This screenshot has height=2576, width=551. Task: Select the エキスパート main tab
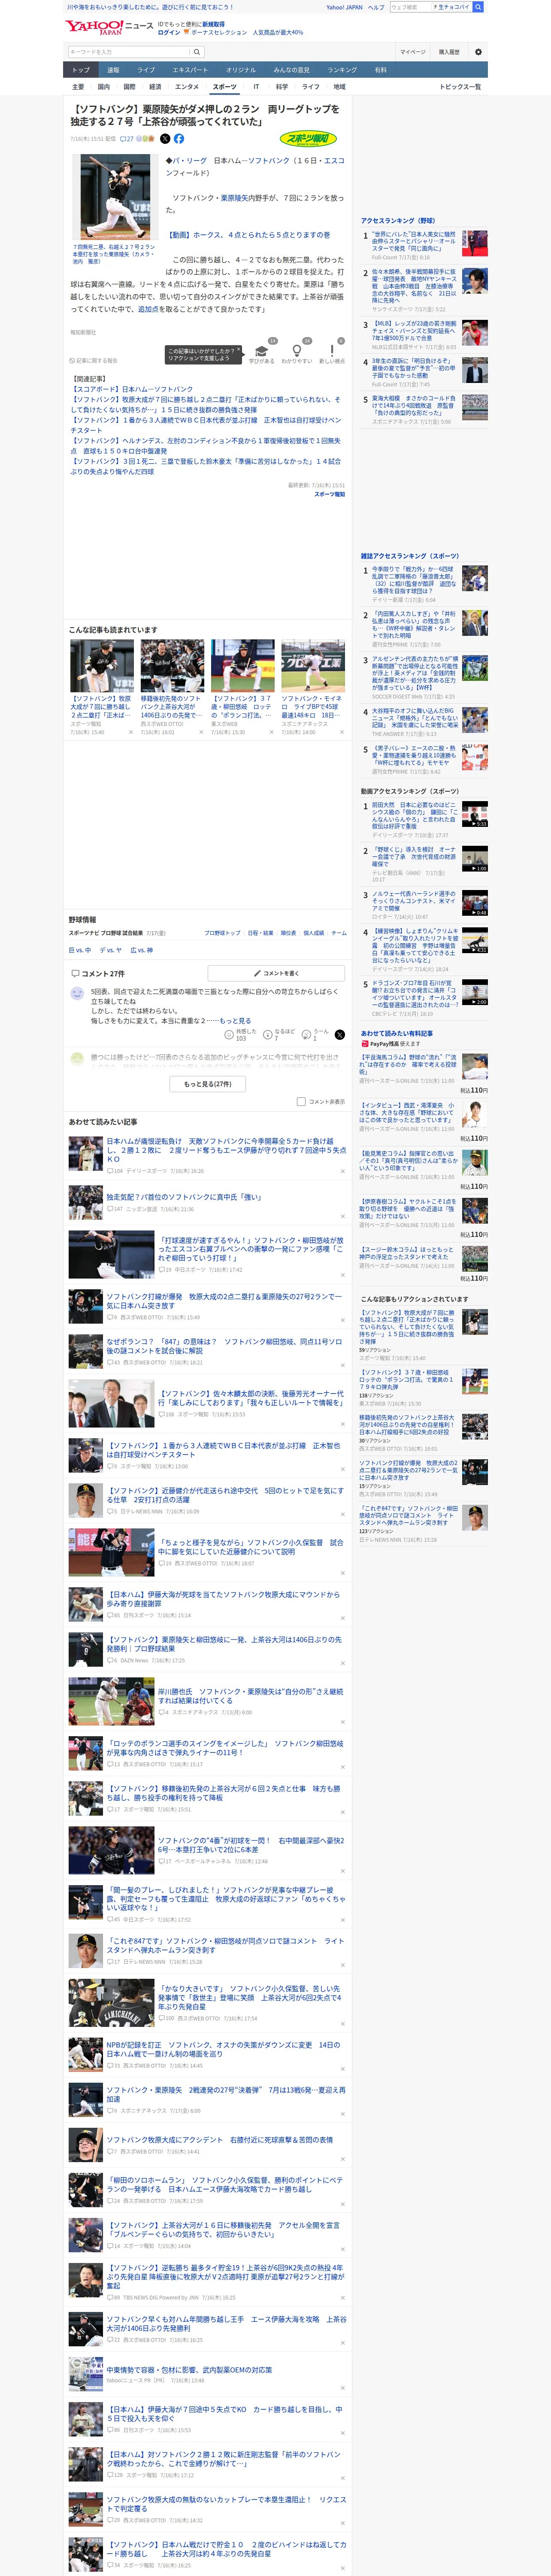tap(190, 70)
